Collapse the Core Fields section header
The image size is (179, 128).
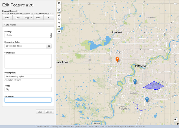[x=28, y=25]
